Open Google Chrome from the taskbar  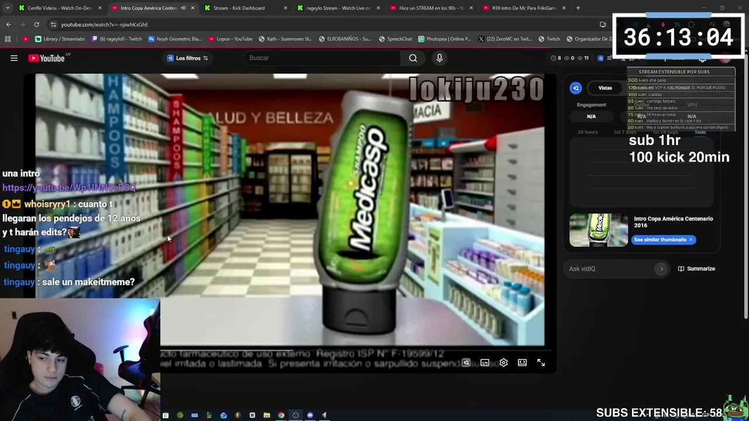(x=281, y=415)
